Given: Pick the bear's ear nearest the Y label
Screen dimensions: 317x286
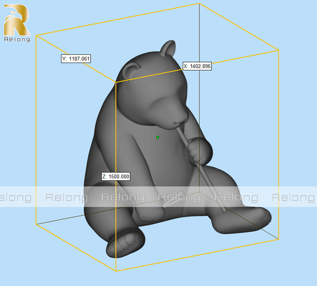Looking at the screenshot, I should click(131, 70).
